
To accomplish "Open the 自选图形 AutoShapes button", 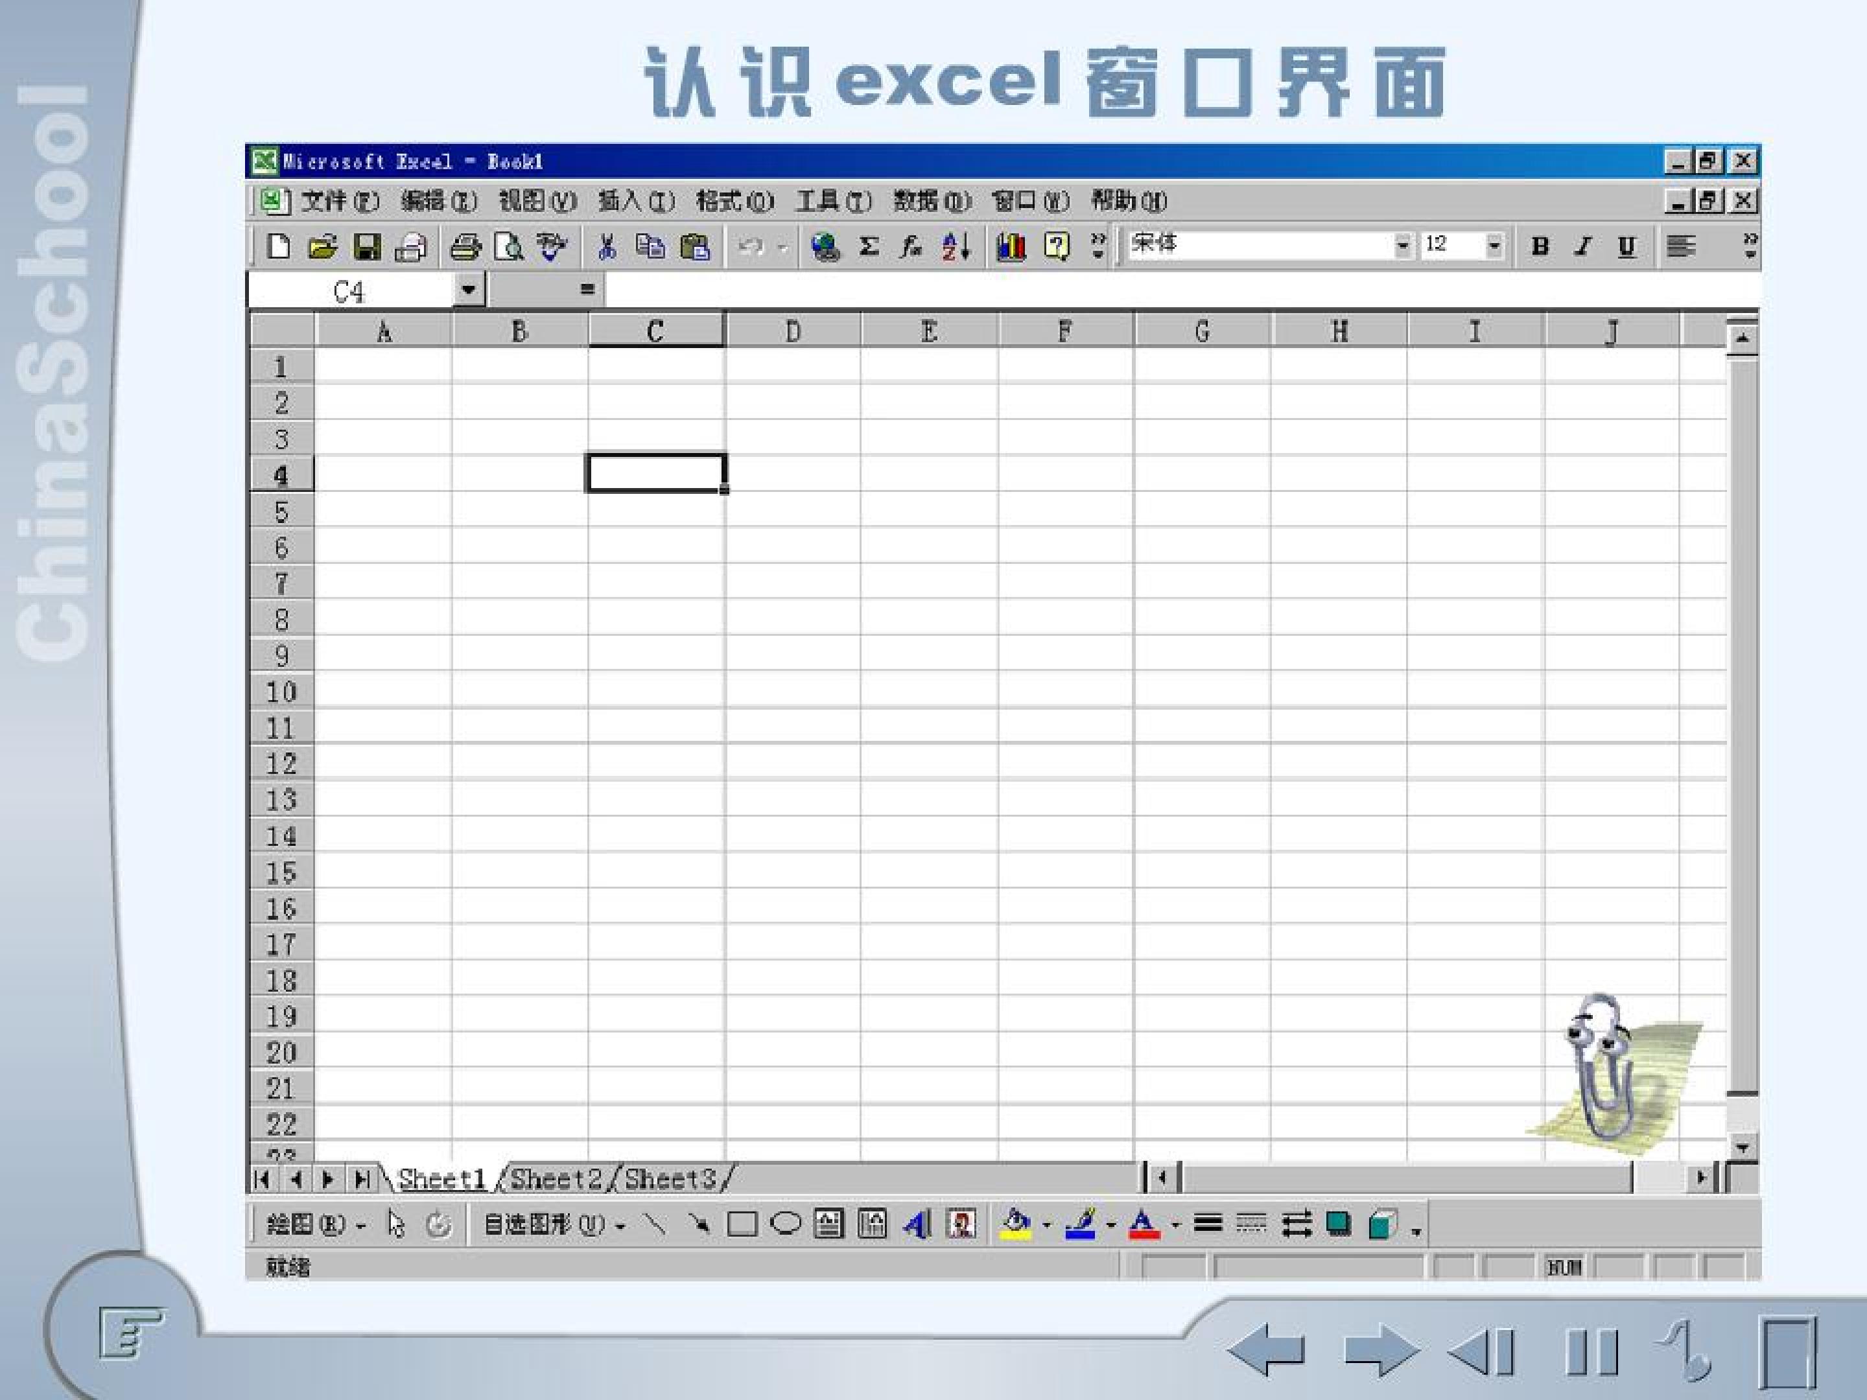I will click(x=554, y=1224).
